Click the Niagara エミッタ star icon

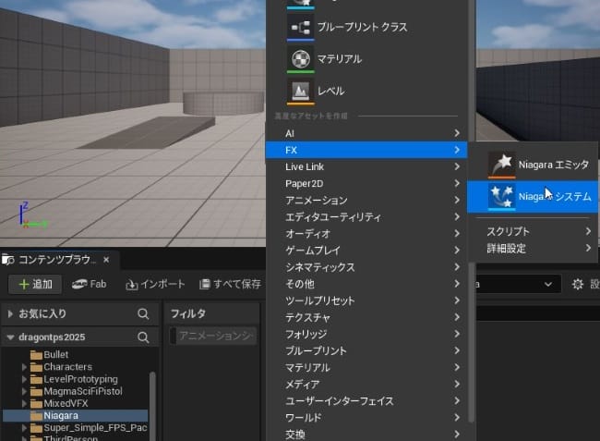501,165
